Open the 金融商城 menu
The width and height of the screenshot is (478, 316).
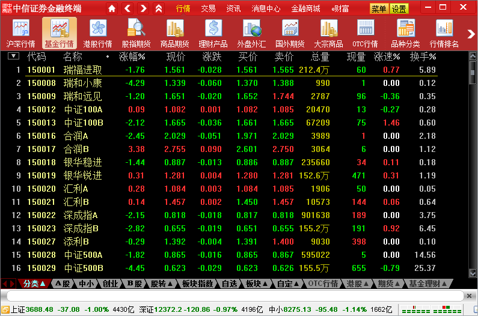tap(306, 8)
